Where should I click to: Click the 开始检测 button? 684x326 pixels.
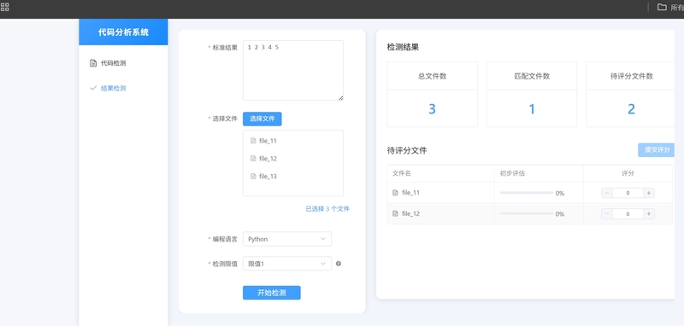272,293
